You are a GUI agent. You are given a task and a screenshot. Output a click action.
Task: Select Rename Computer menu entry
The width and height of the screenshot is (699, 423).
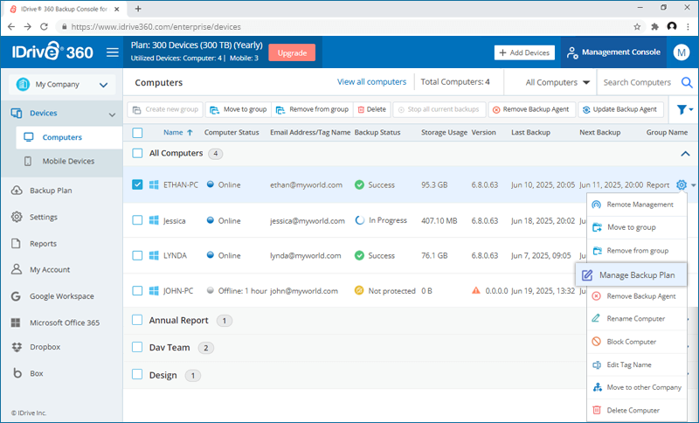pyautogui.click(x=636, y=319)
